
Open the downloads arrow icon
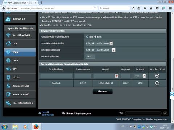tap(145, 8)
